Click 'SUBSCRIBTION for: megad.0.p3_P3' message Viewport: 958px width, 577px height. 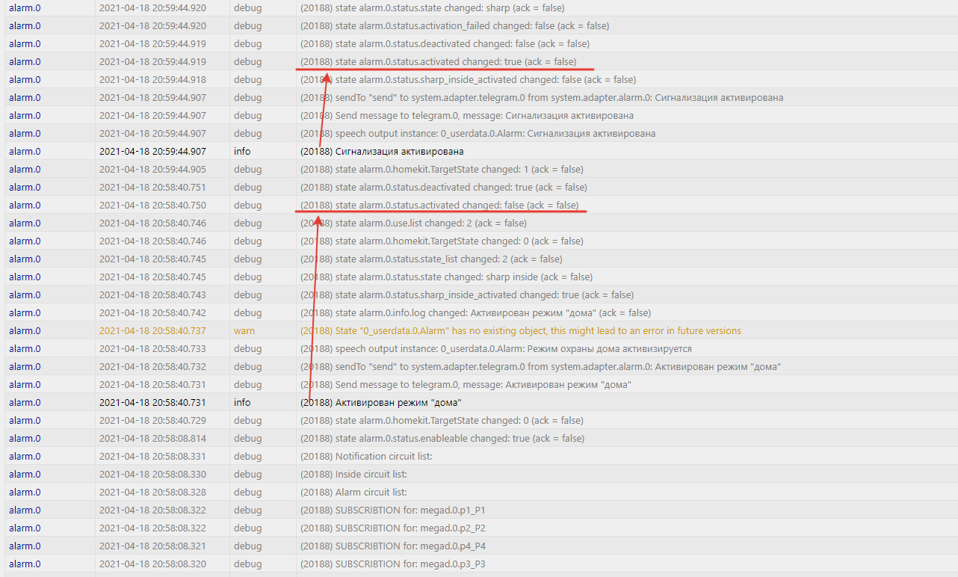coord(393,564)
